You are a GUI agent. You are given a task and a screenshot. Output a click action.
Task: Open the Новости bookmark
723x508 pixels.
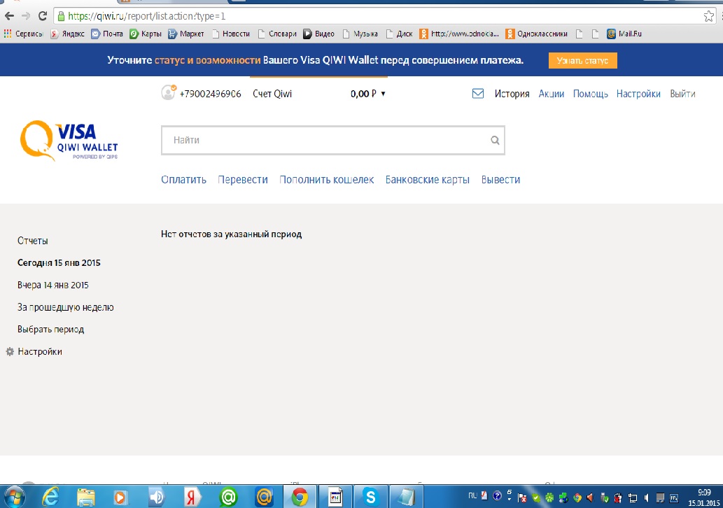click(x=231, y=34)
